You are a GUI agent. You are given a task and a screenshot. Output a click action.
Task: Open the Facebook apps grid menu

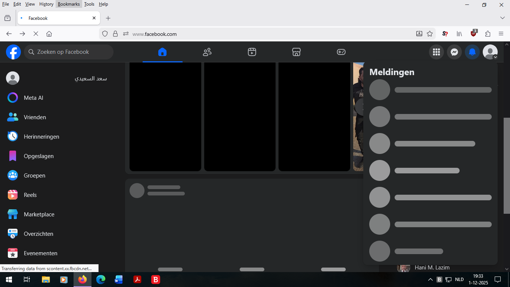(436, 52)
